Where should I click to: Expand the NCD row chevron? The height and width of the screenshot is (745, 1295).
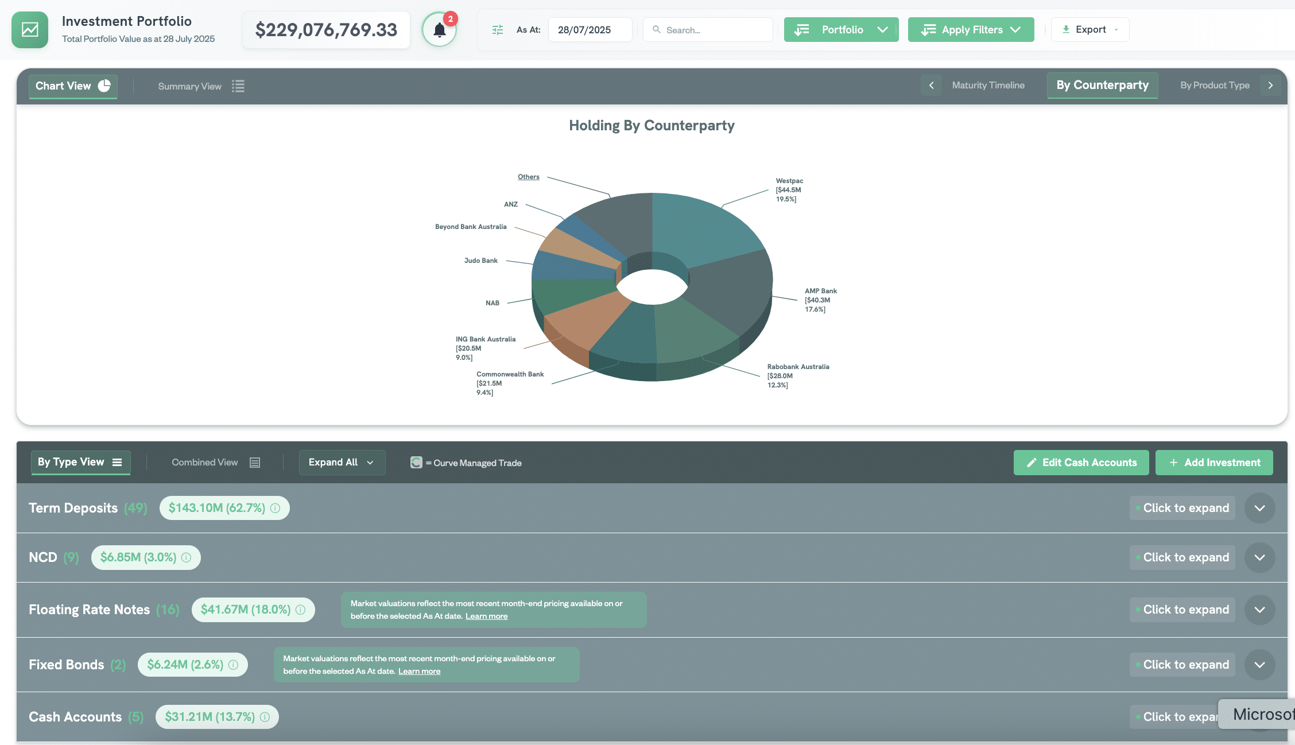click(1260, 557)
